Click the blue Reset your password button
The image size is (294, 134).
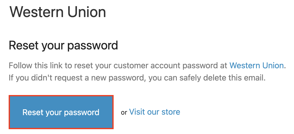[61, 112]
